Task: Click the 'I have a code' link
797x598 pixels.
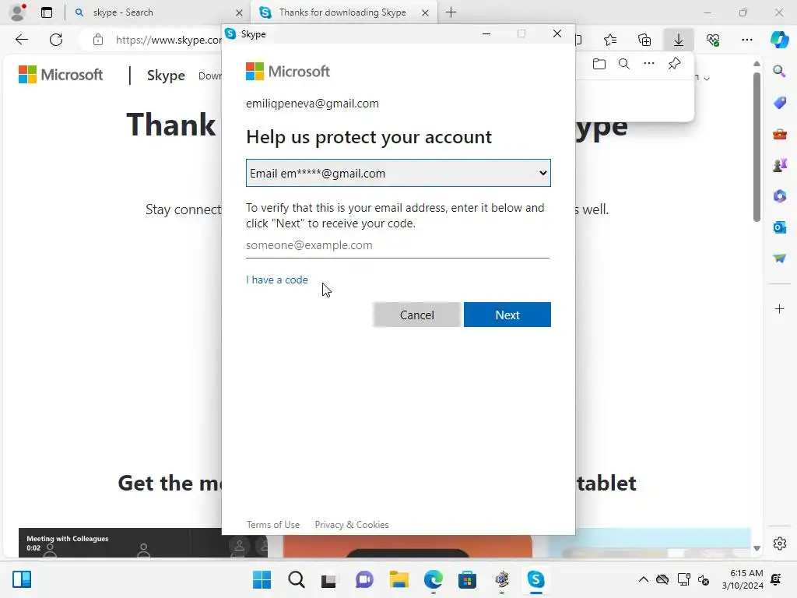Action: (x=277, y=280)
